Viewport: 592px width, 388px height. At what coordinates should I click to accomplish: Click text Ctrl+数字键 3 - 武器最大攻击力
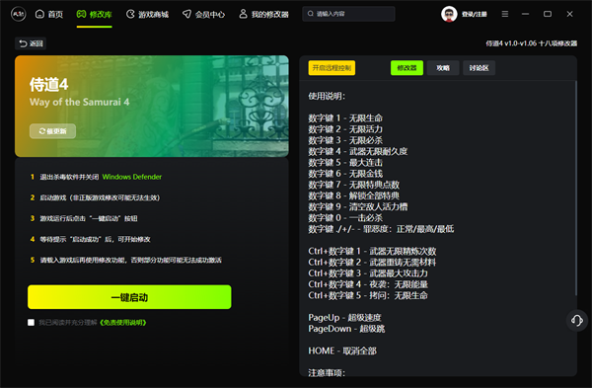coord(368,273)
